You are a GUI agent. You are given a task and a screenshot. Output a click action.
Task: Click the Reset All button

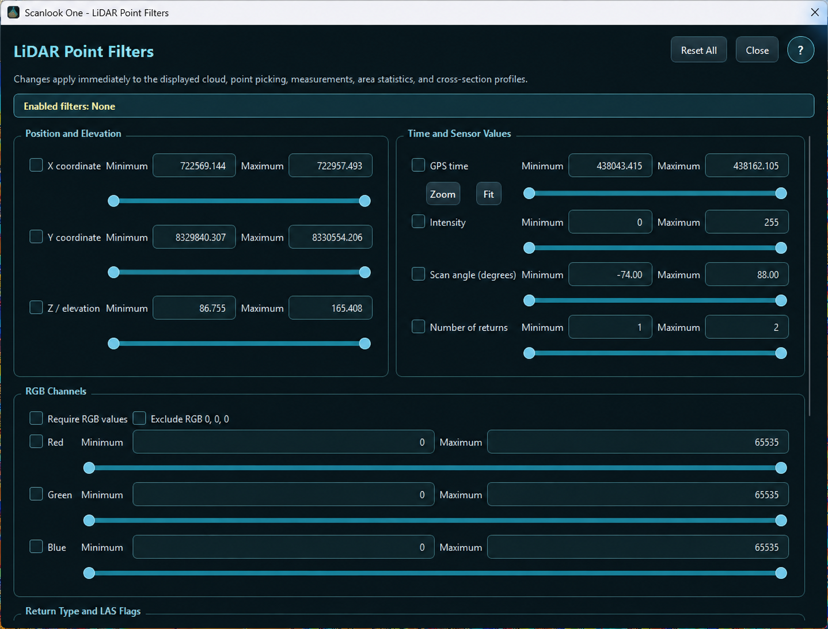click(698, 50)
